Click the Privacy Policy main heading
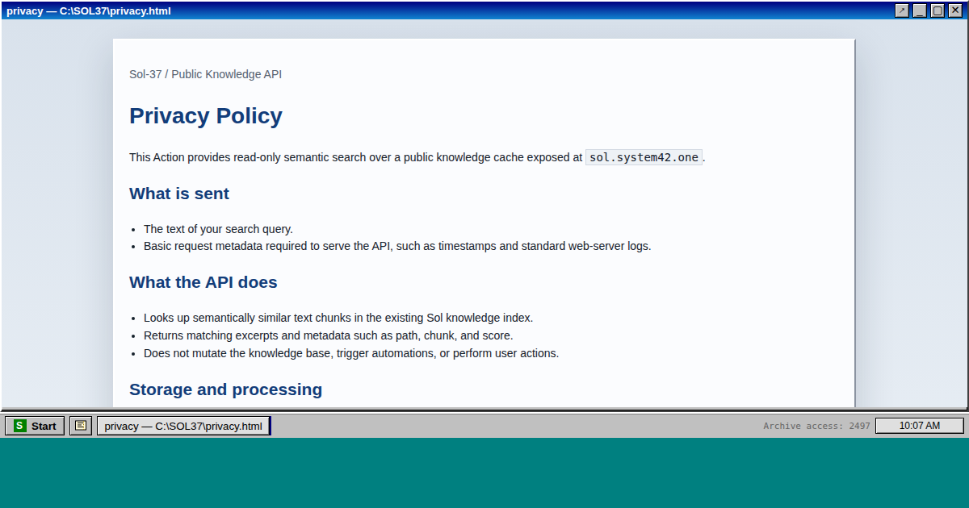 (206, 116)
